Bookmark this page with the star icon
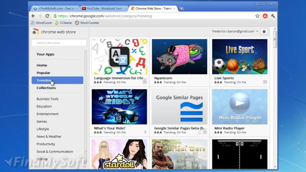Viewport: 306px width, 172px height. [x=257, y=16]
